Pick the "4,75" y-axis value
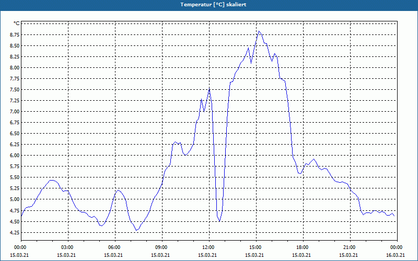The width and height of the screenshot is (418, 261). coord(15,210)
